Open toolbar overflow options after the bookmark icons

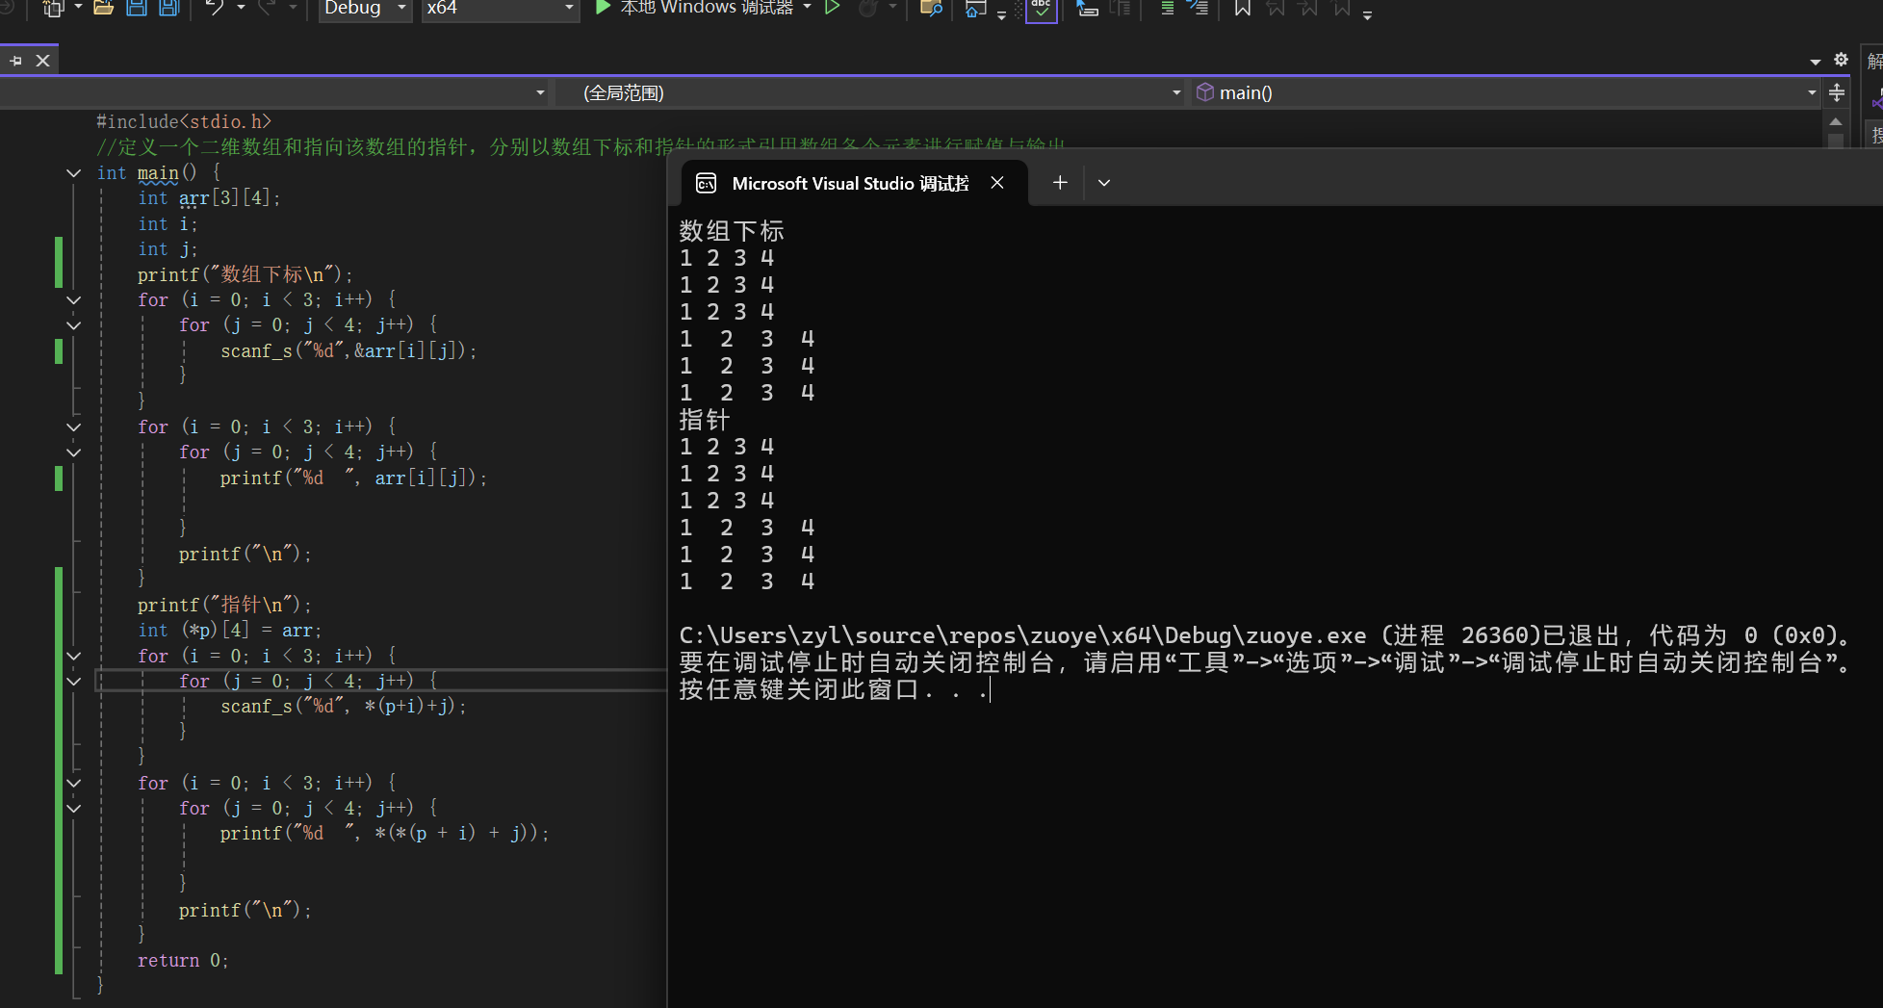click(1367, 13)
